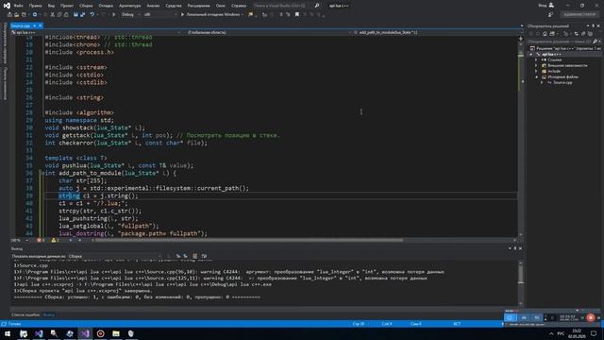Click the errors count indicator
Image resolution: width=604 pixels, height=340 pixels.
point(41,240)
